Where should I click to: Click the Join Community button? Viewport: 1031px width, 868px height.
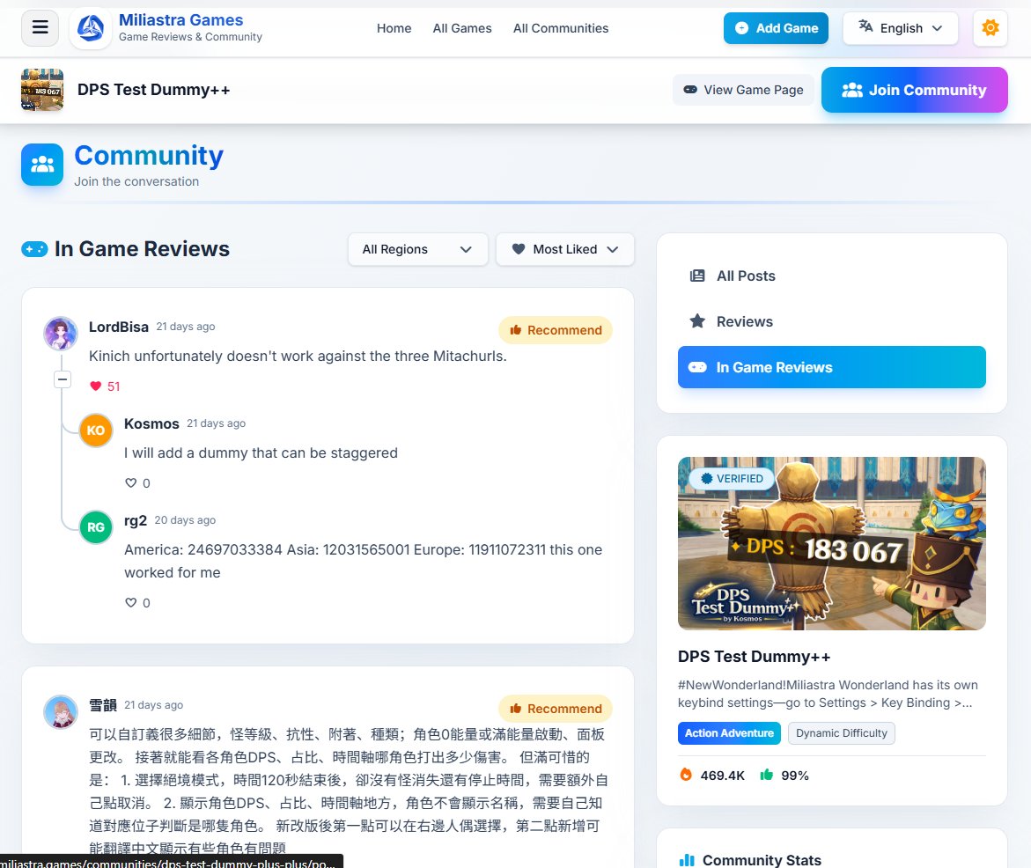914,90
